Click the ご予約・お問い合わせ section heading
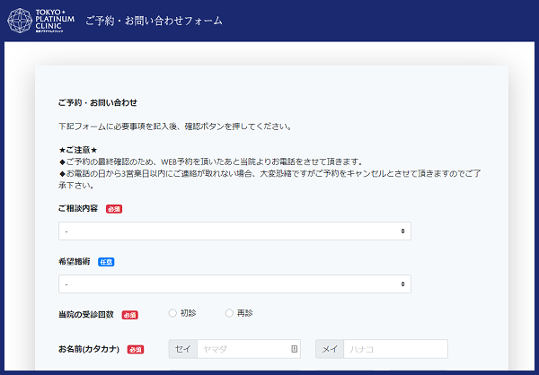Image resolution: width=539 pixels, height=375 pixels. coord(98,103)
